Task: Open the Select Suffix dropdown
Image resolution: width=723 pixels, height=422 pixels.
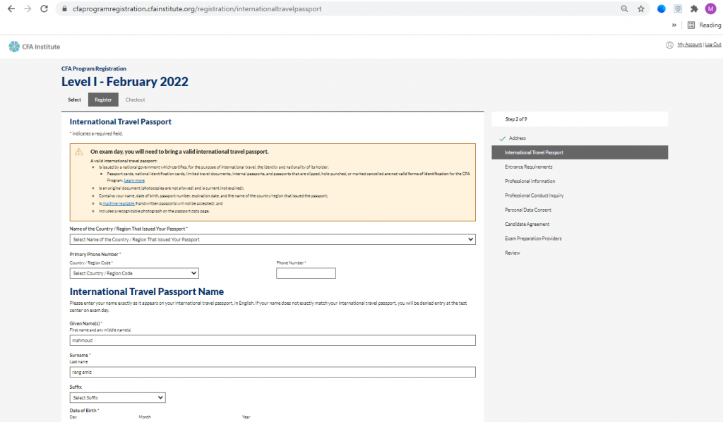Action: coord(118,397)
